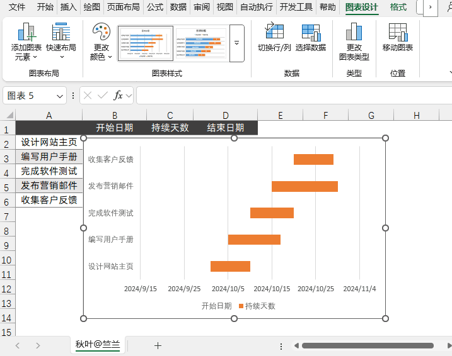Click cell 完成软件测试 in column A
452x356 pixels.
(x=49, y=171)
